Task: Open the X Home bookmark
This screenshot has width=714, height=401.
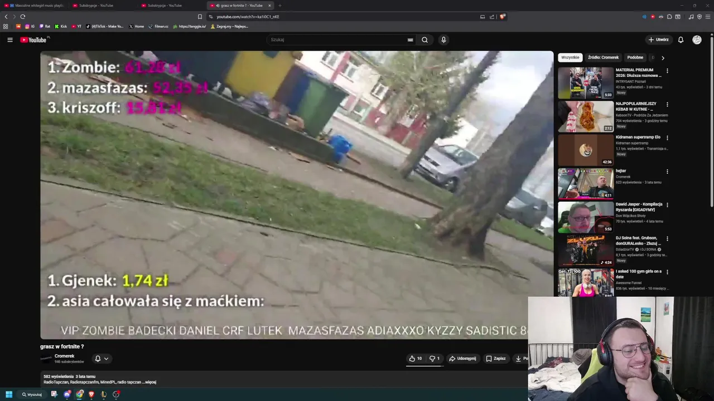Action: click(136, 26)
